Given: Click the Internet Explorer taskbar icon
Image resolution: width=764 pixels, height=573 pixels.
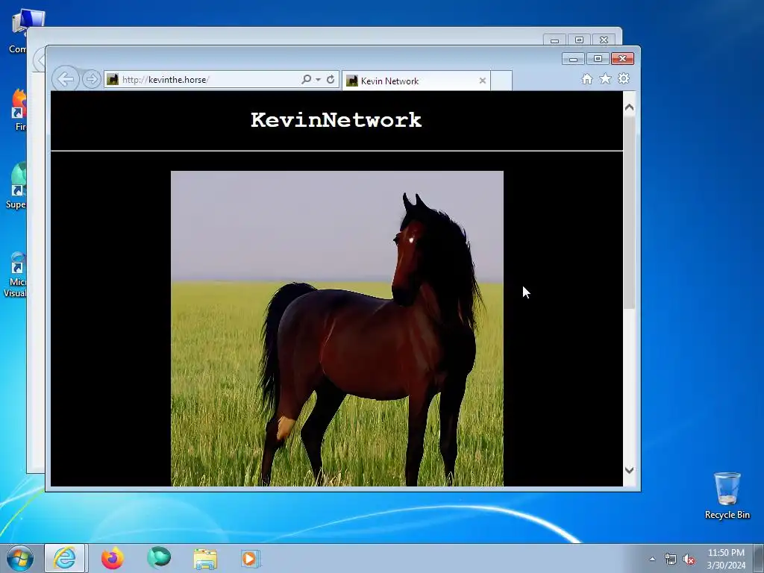Looking at the screenshot, I should click(66, 558).
